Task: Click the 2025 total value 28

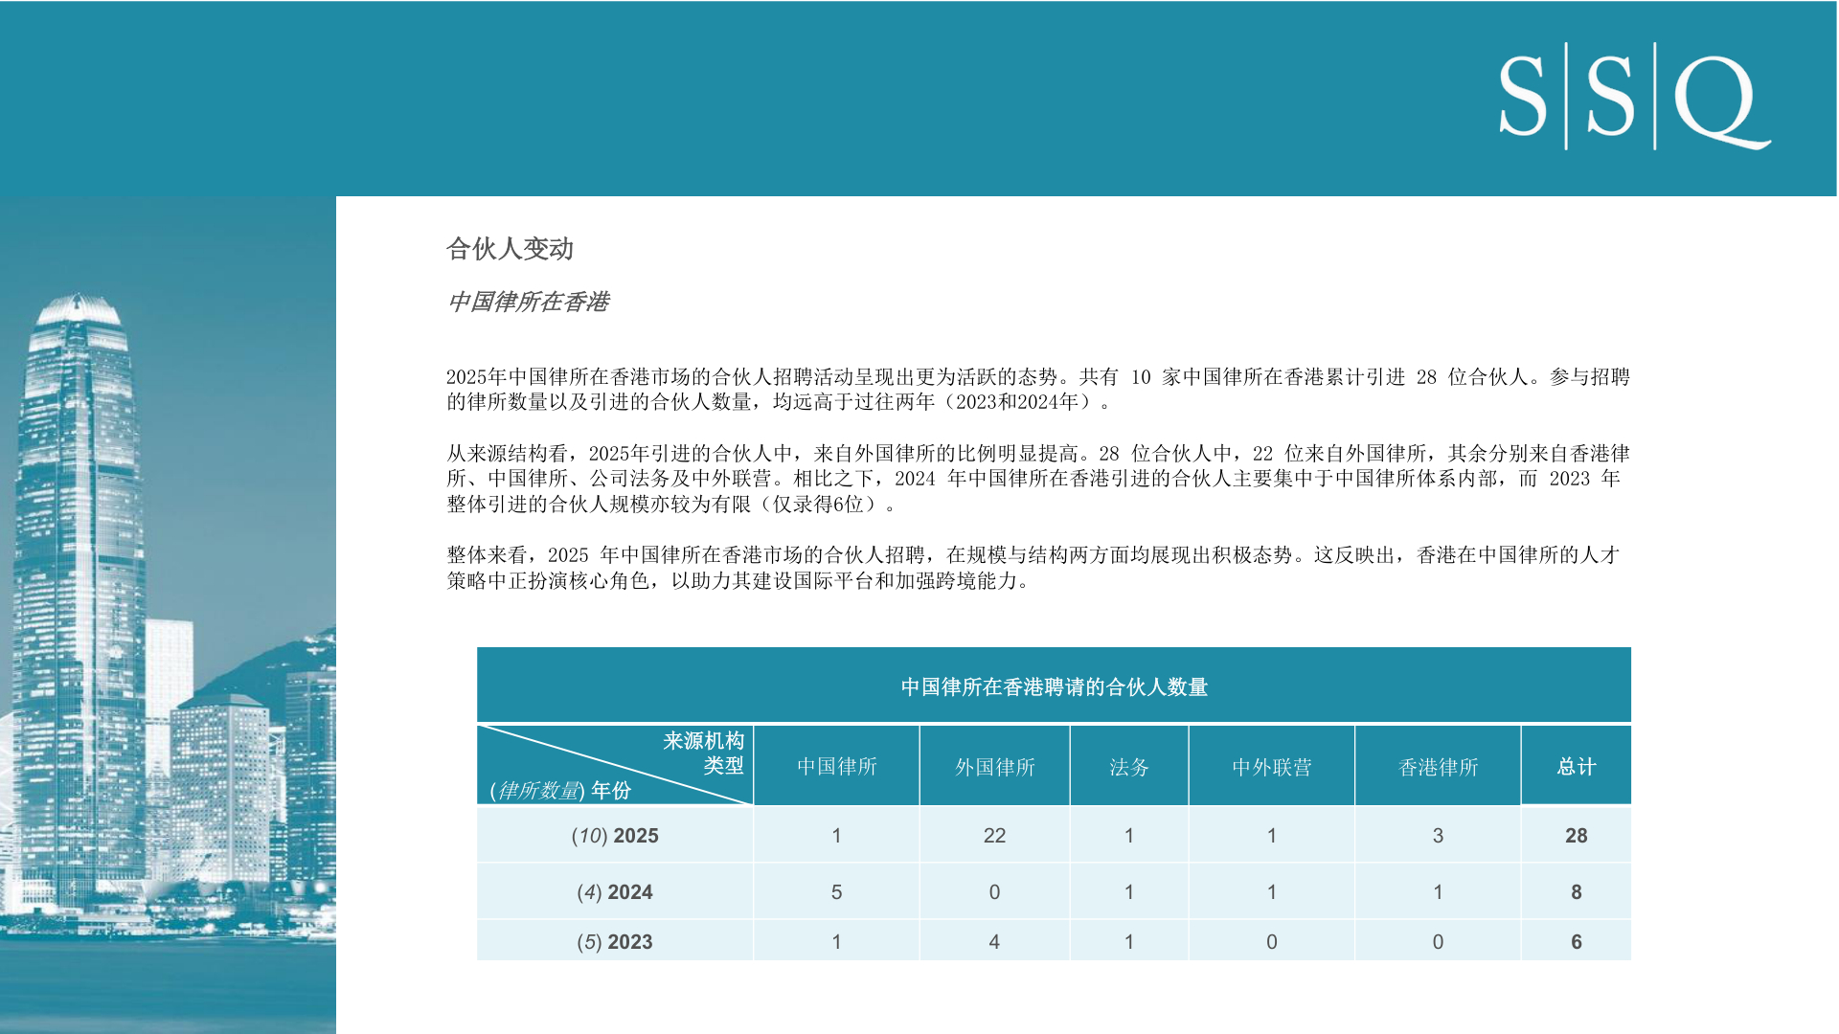Action: click(1576, 835)
